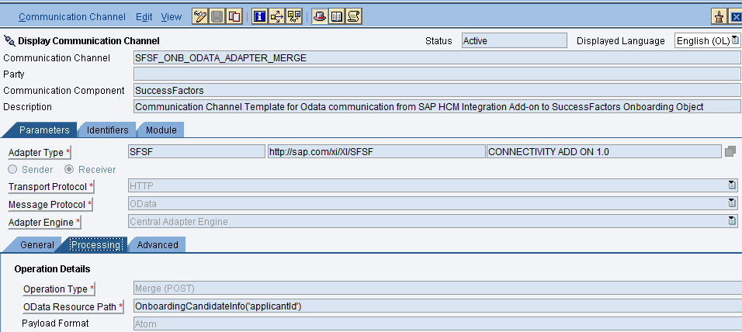742x332 pixels.
Task: Click the OData Resource Path value field
Action: click(x=438, y=306)
